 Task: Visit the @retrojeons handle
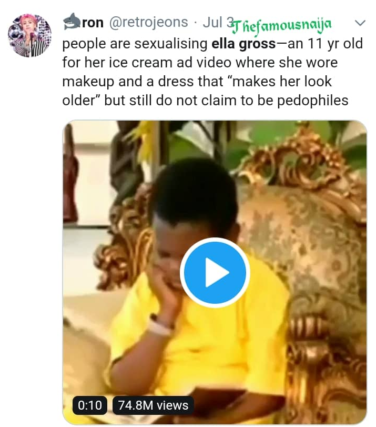148,23
